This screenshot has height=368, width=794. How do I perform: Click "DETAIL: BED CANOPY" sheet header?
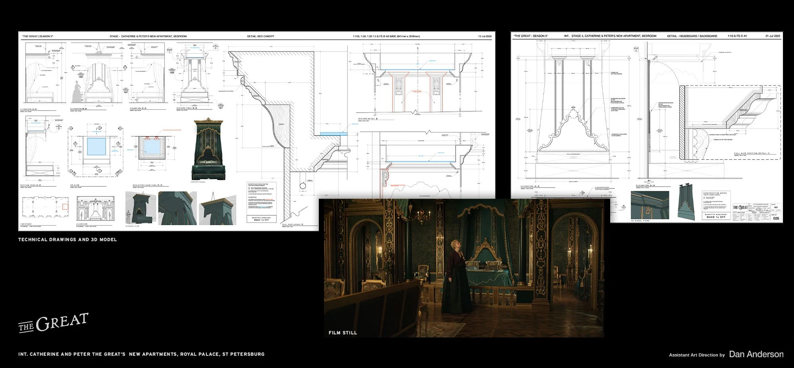click(x=260, y=36)
